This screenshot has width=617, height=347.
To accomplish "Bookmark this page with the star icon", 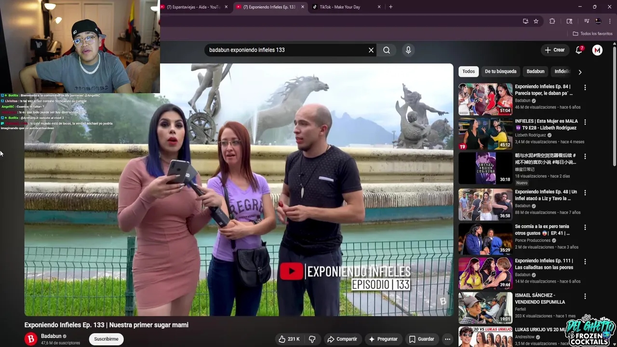I will (536, 21).
